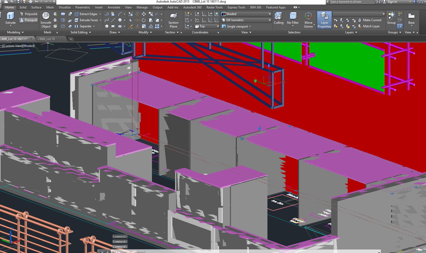The image size is (426, 253).
Task: Select the Rectangle draw tool
Action: 113,26
